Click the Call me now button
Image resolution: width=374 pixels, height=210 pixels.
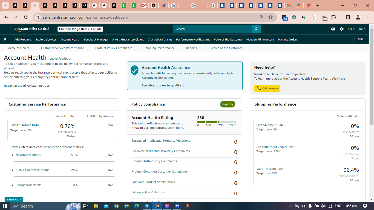(267, 88)
